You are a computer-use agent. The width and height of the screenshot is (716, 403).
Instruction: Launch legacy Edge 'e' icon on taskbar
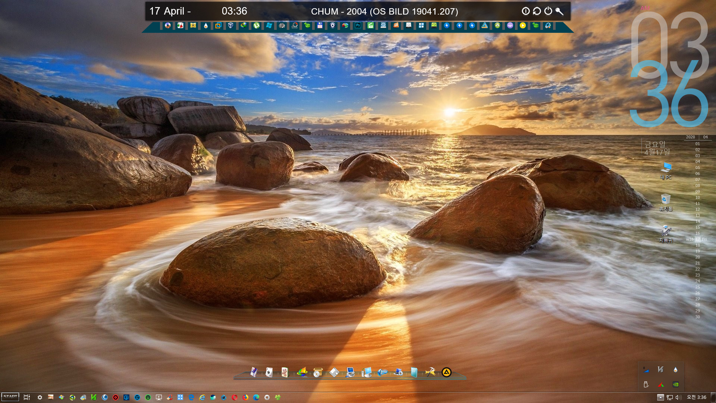191,397
